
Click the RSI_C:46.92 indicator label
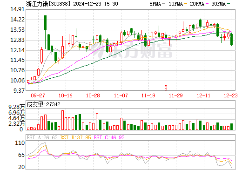point(109,137)
